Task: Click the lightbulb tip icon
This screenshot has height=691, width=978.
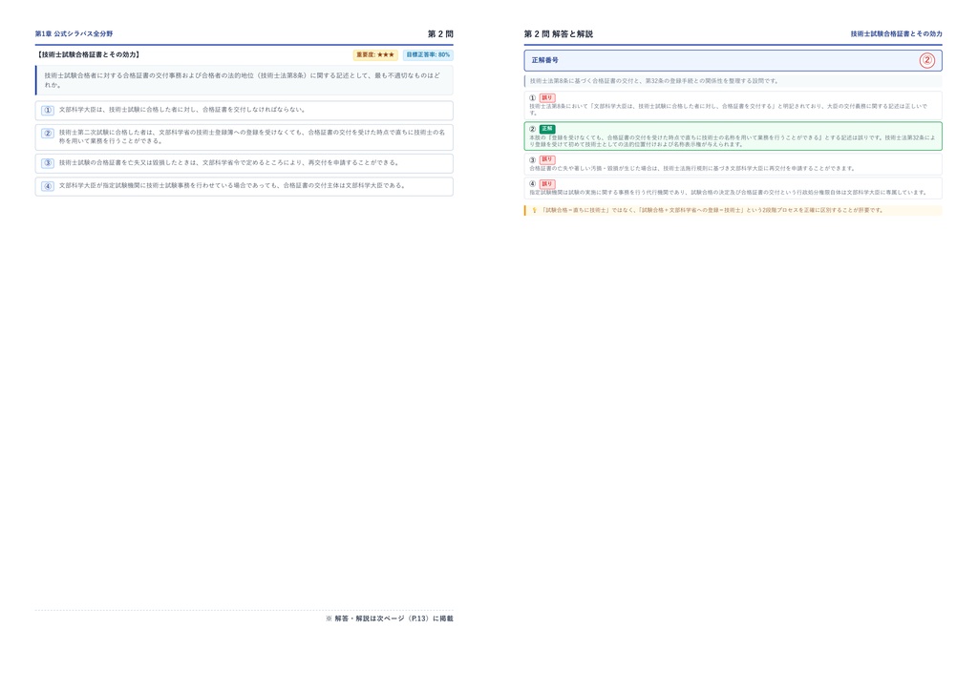Action: tap(534, 211)
